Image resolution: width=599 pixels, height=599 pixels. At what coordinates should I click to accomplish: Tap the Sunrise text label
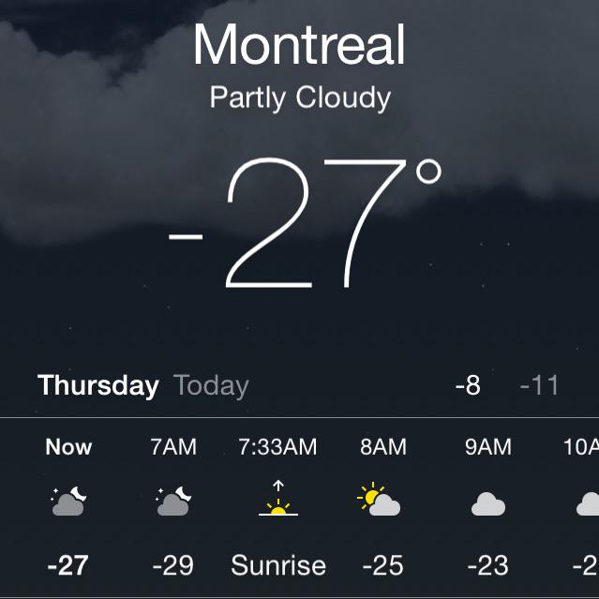[278, 565]
